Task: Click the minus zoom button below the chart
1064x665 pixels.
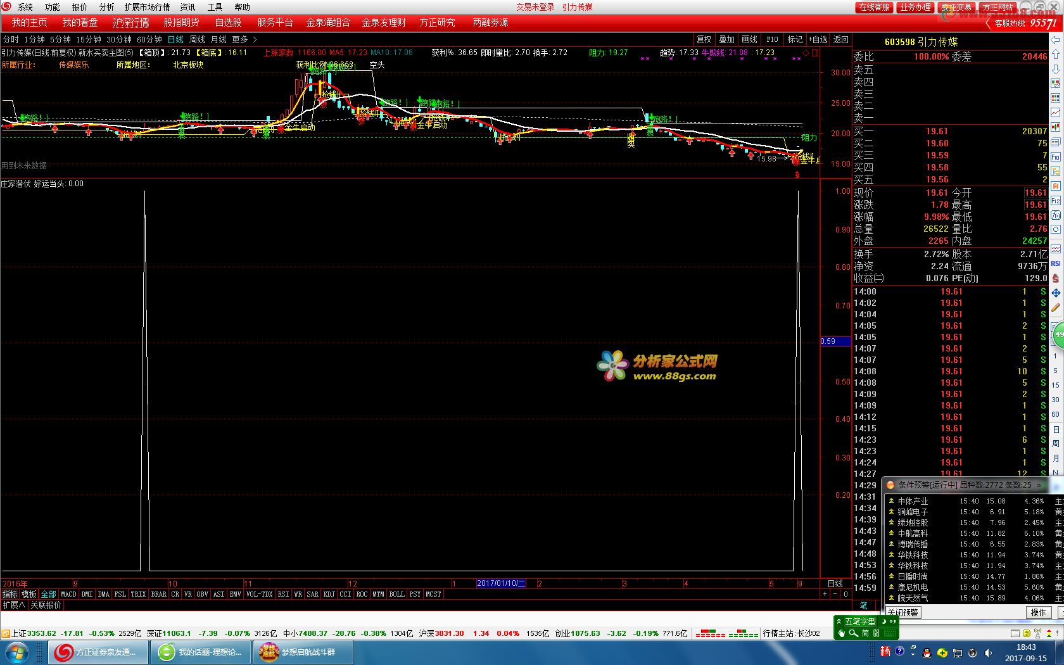Action: coord(835,594)
